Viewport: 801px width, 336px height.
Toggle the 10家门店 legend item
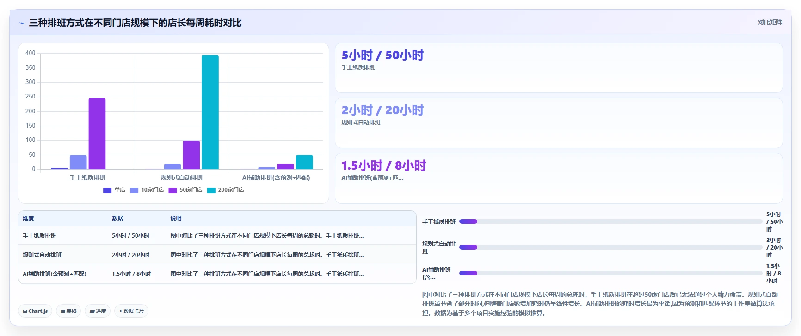(x=147, y=190)
